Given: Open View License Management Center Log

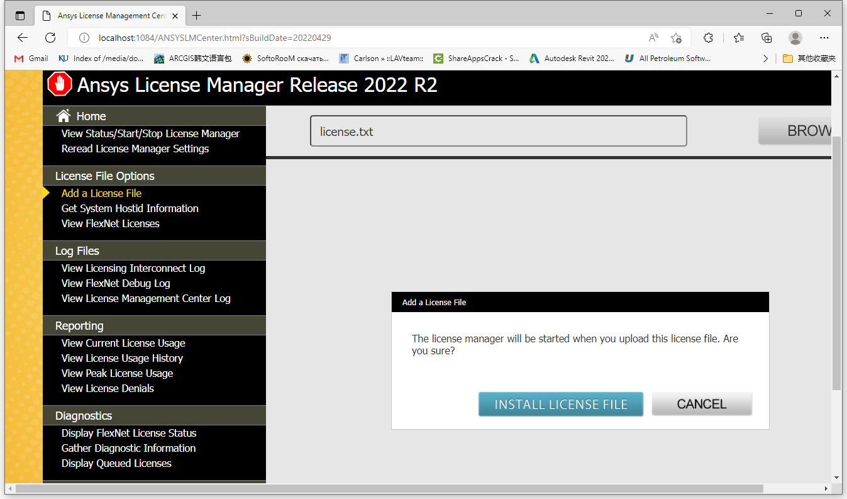Looking at the screenshot, I should coord(146,298).
